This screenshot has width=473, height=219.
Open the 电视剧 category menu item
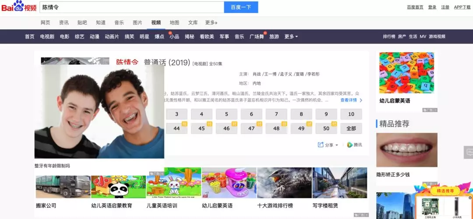point(47,36)
